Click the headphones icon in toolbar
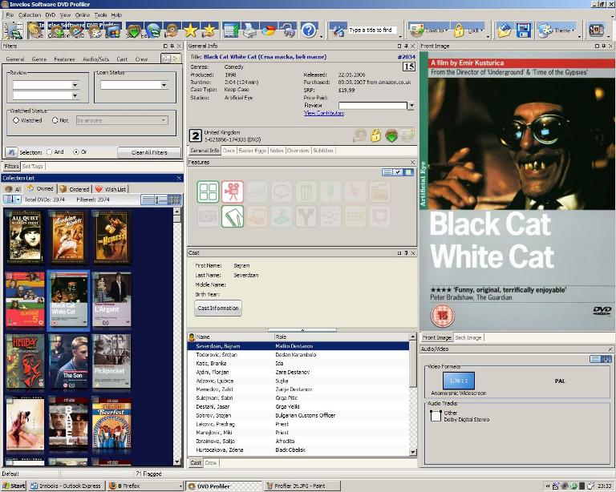Viewport: 616px width, 492px height. click(x=290, y=30)
